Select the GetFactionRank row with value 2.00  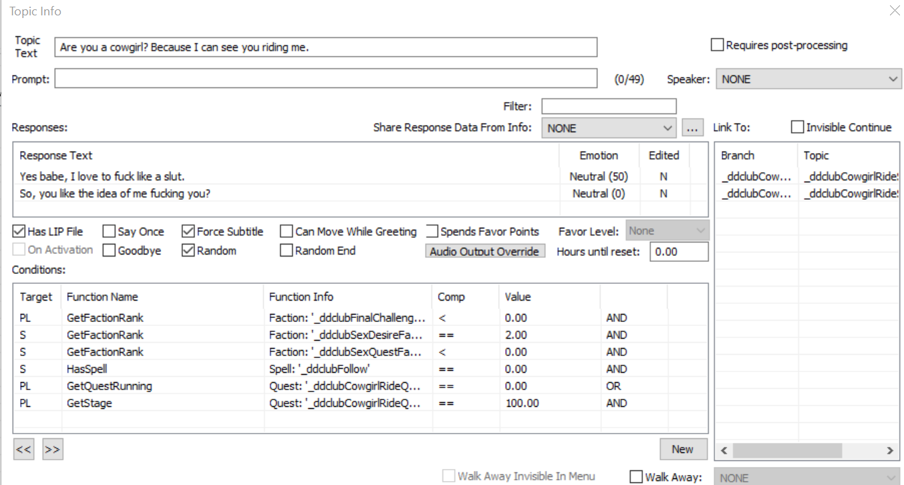pos(361,335)
